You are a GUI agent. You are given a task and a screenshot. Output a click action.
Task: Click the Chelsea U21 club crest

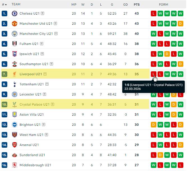[x=15, y=13]
